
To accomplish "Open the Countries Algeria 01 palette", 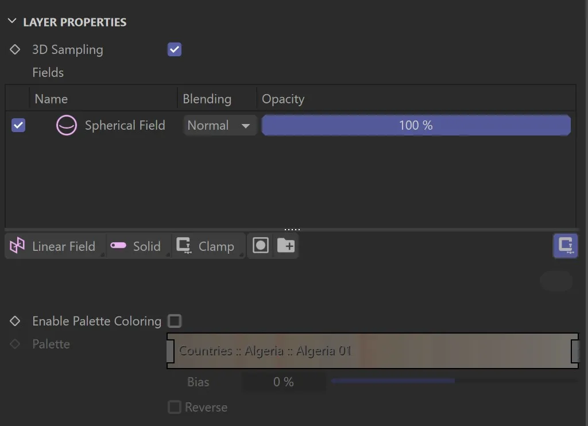I will point(372,350).
